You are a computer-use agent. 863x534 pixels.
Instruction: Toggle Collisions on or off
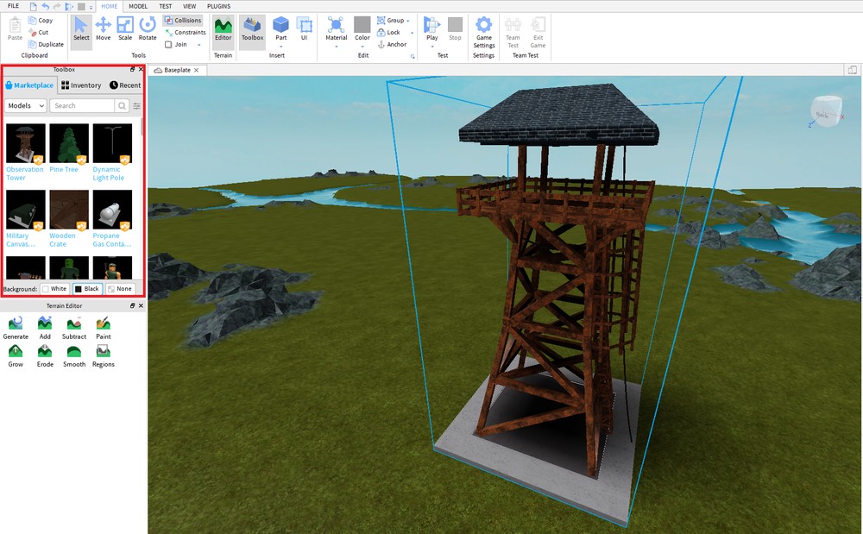(x=182, y=20)
